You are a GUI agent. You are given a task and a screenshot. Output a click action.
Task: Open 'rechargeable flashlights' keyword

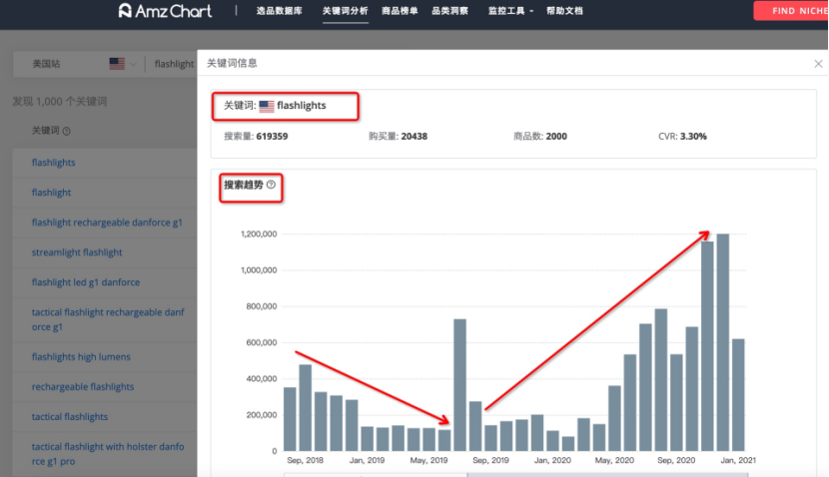pyautogui.click(x=83, y=387)
